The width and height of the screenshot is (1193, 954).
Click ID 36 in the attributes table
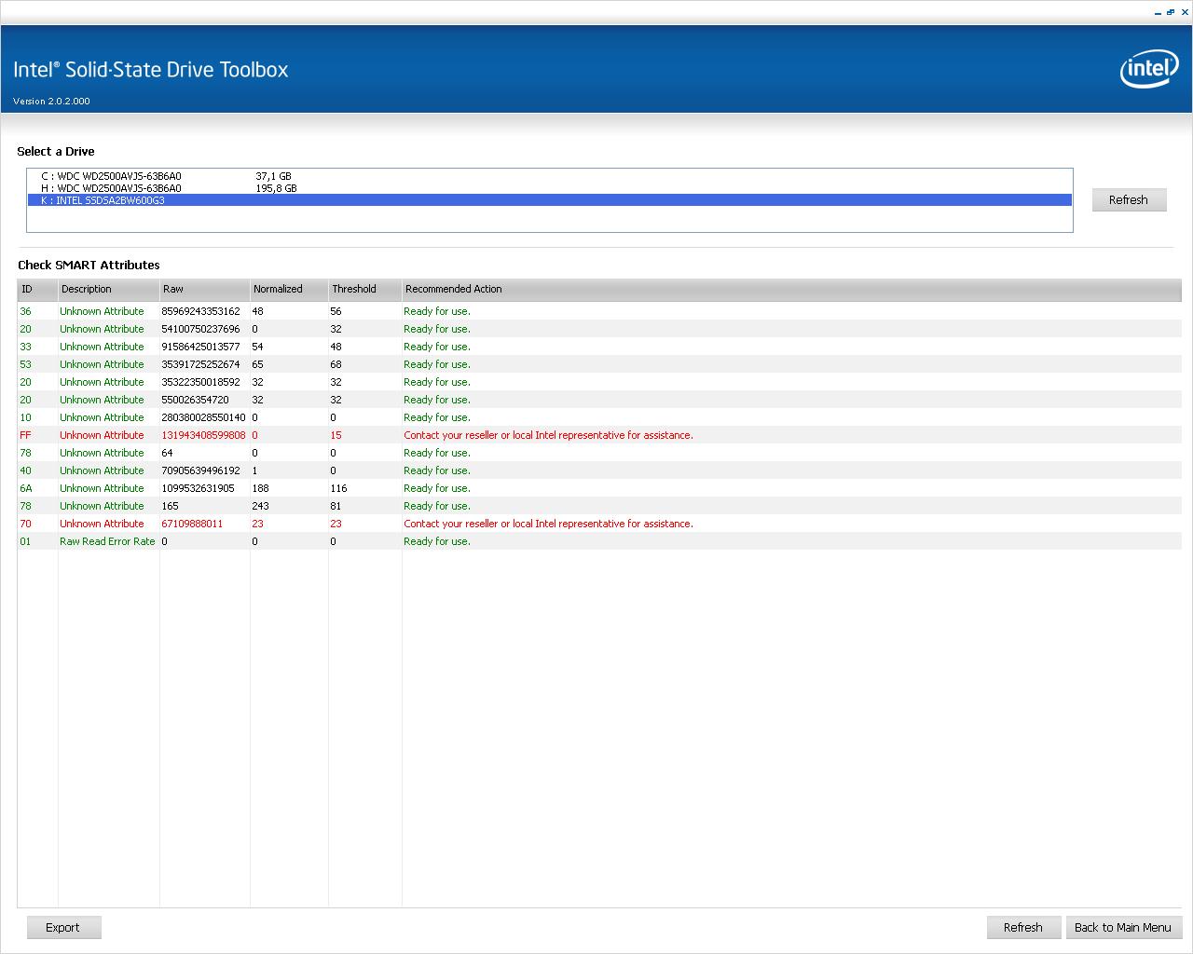(x=25, y=311)
